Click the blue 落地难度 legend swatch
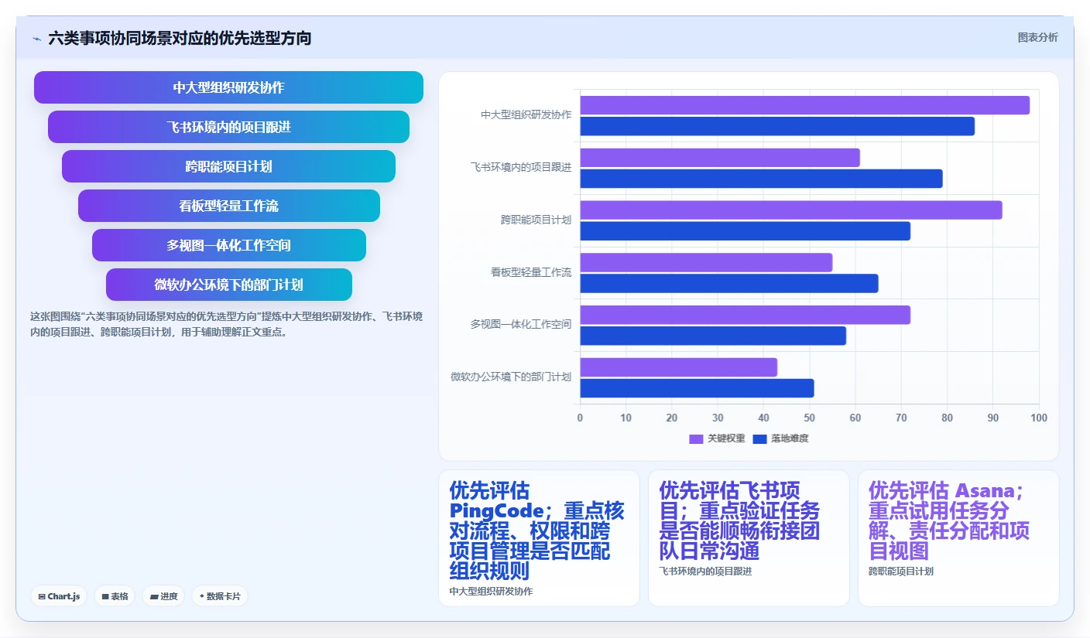Screen dimensions: 1090x638 pyautogui.click(x=759, y=438)
